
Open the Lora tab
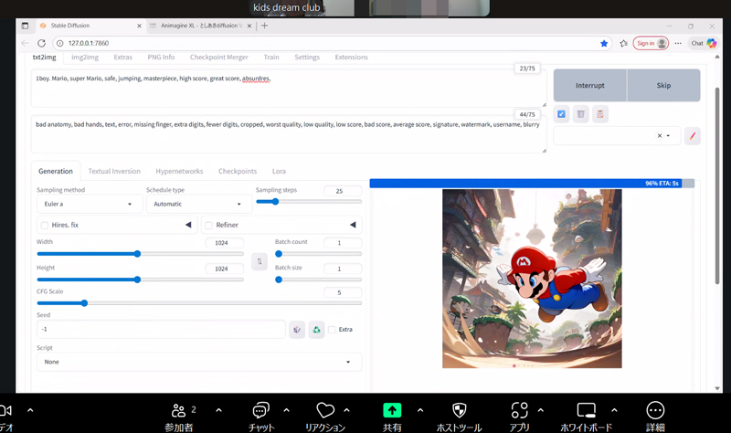[279, 171]
